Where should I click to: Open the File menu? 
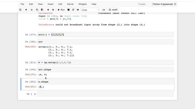22,4
